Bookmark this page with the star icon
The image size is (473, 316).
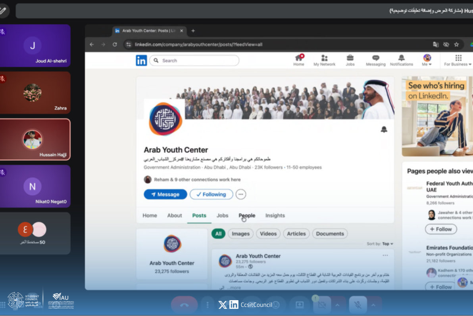click(x=456, y=44)
